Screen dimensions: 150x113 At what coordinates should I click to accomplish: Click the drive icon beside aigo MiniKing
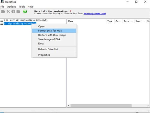click(x=1, y=24)
